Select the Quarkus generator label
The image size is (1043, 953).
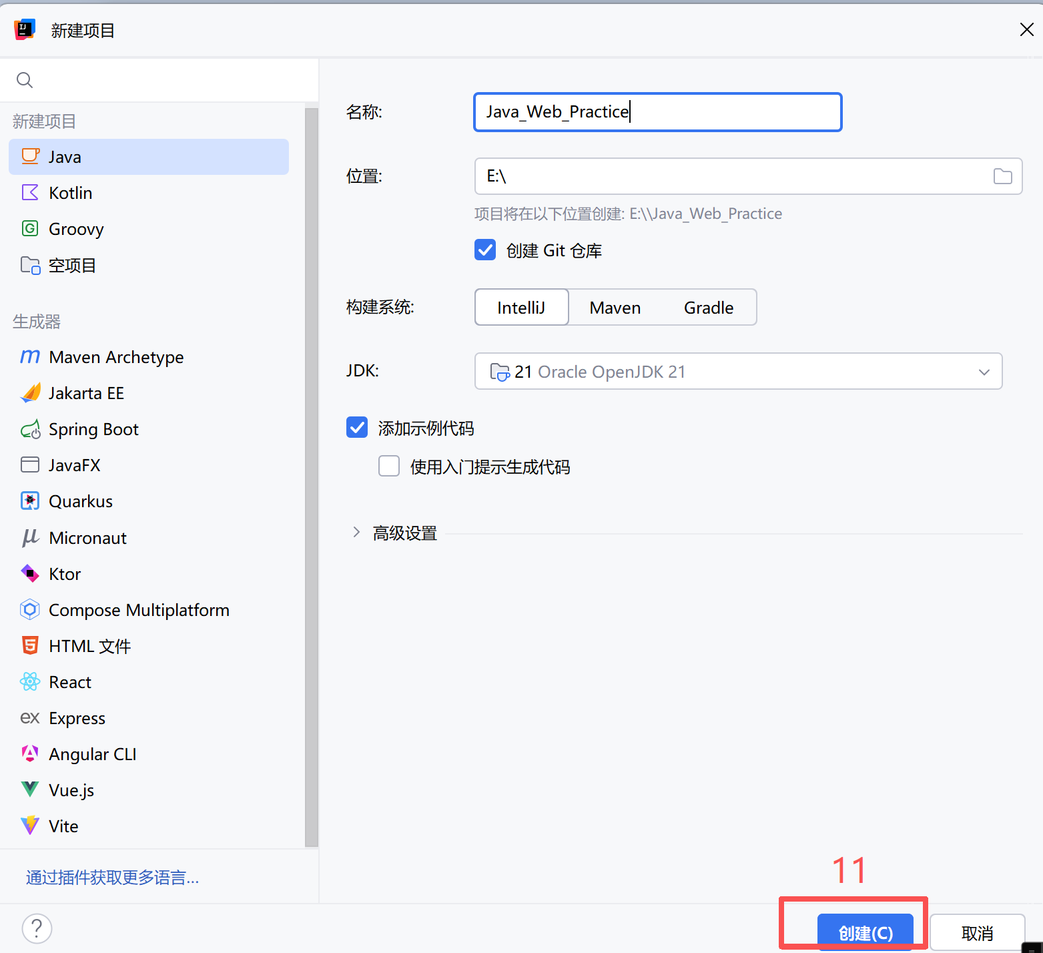[x=81, y=501]
